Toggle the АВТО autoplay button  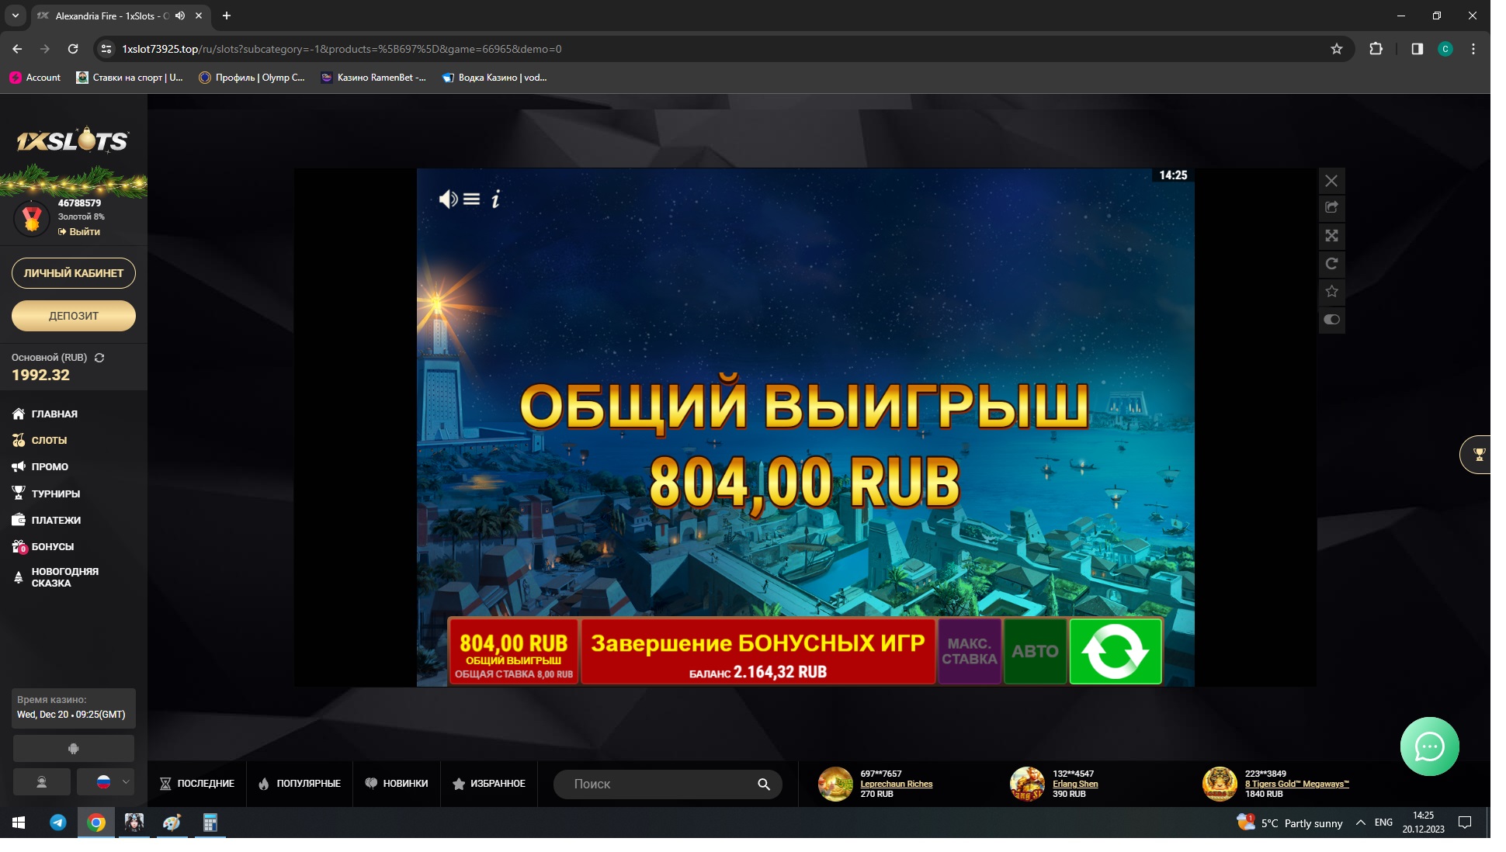[1035, 652]
